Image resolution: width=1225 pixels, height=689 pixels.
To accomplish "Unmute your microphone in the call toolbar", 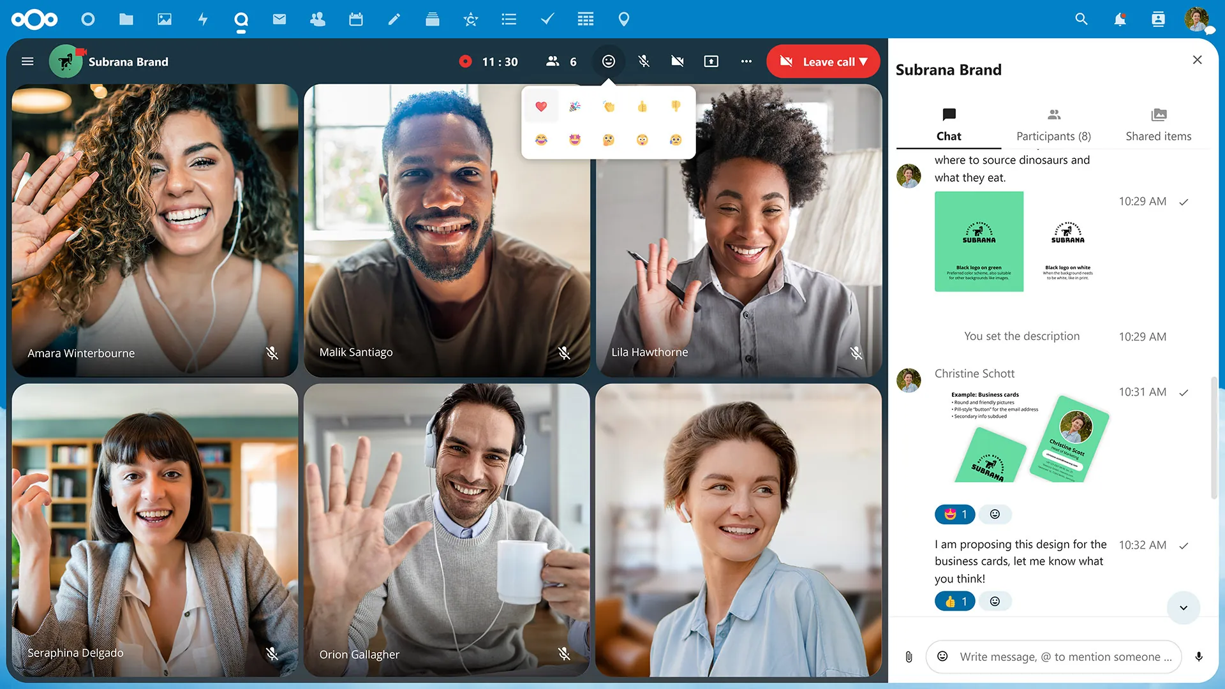I will pyautogui.click(x=643, y=61).
